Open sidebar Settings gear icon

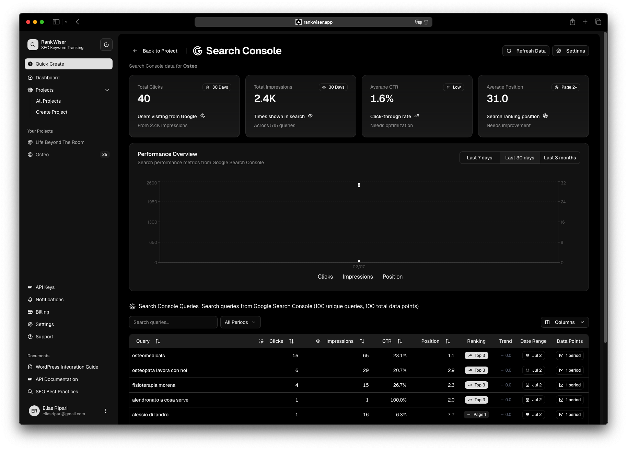click(x=30, y=324)
